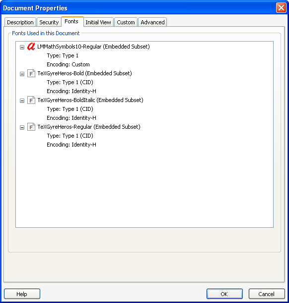Click the font icon beside TeXGyreHeros-Bold

click(31, 73)
